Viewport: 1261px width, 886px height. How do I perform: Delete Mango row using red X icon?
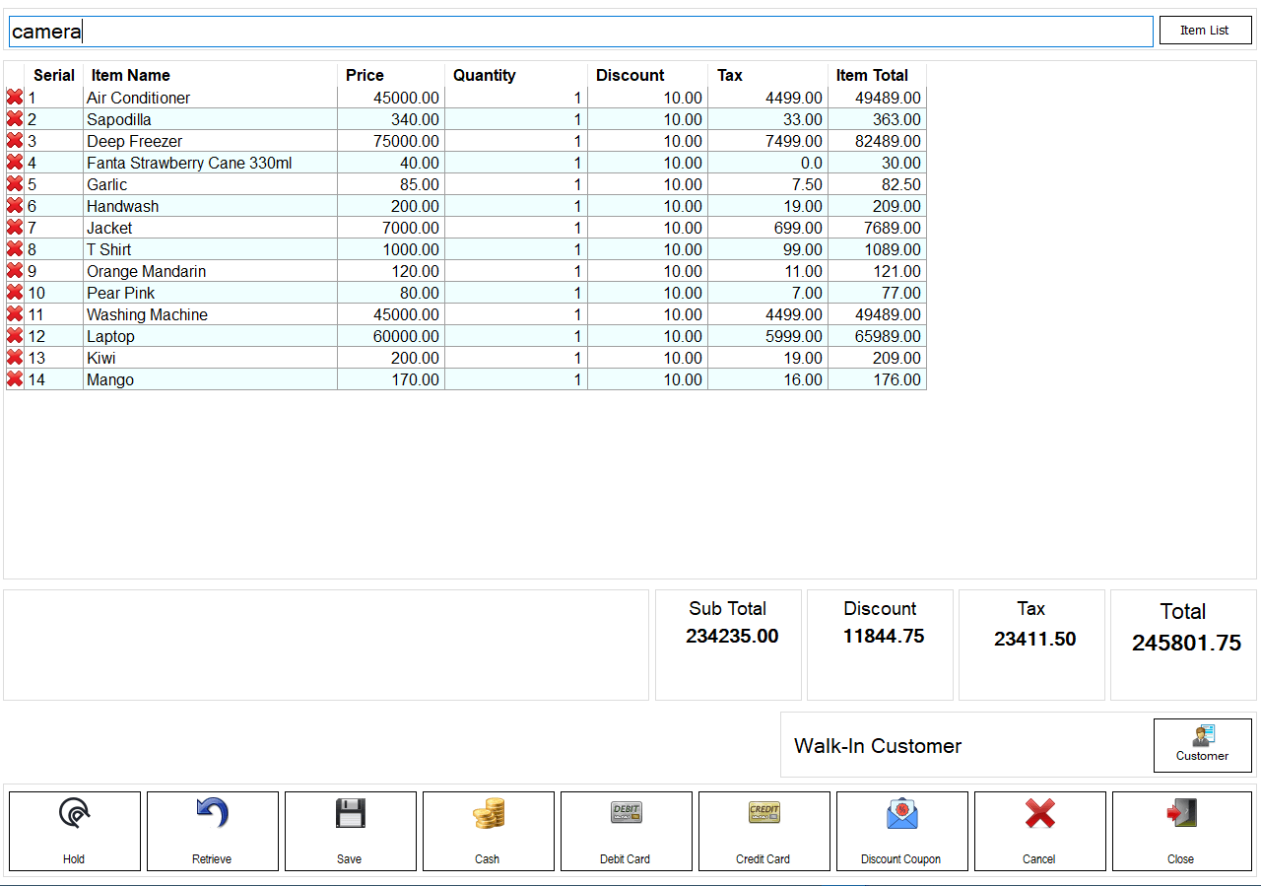click(x=15, y=379)
